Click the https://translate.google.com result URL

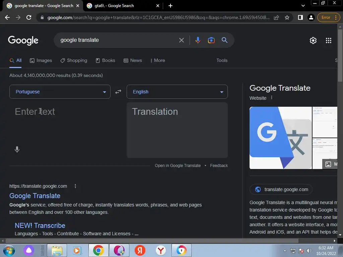(x=38, y=186)
